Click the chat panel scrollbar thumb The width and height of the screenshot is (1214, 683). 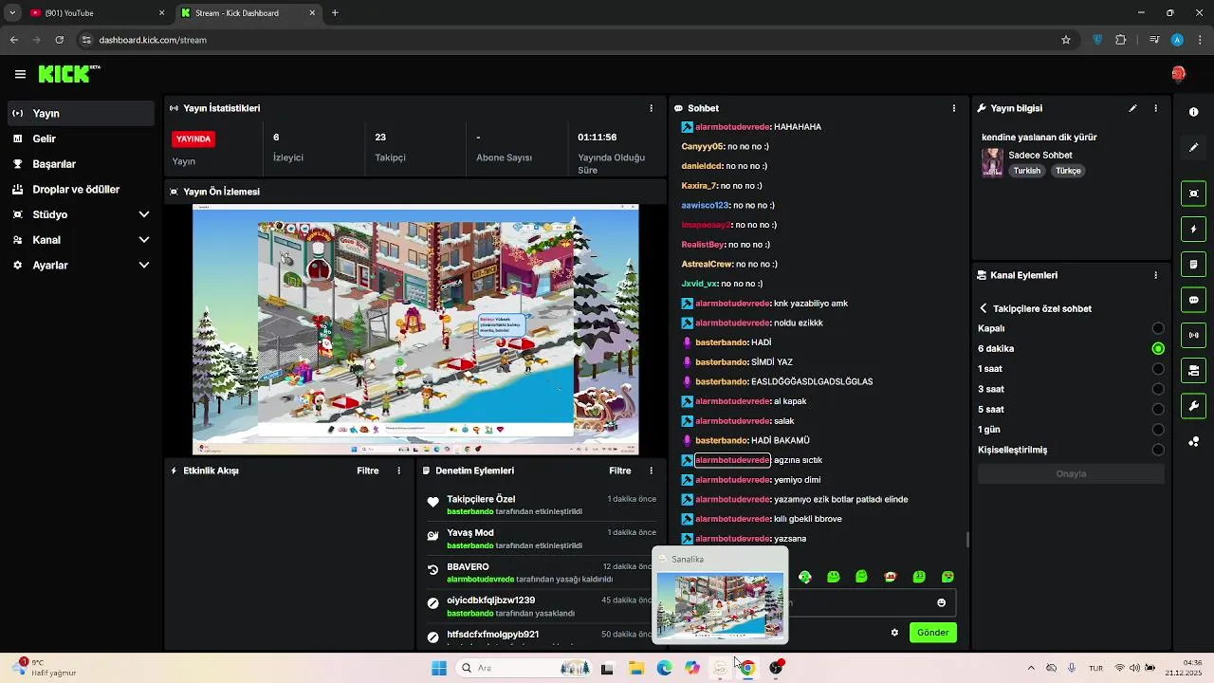click(x=966, y=540)
